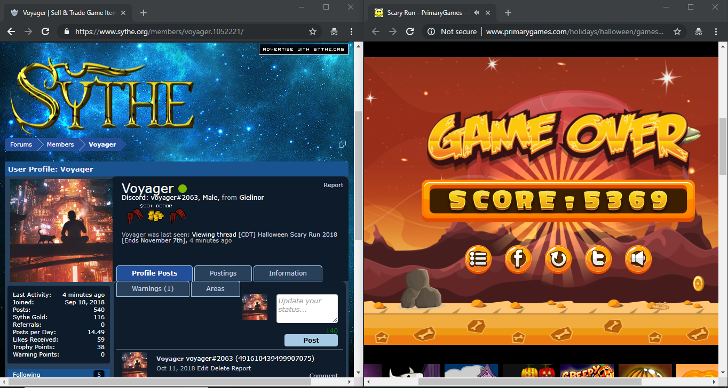Open Chrome menu in Sythe window
The image size is (728, 388).
coord(351,31)
